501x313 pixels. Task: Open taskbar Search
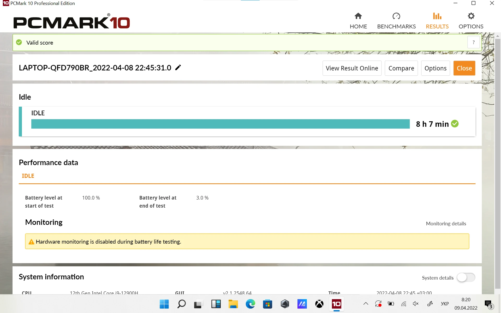tap(181, 304)
